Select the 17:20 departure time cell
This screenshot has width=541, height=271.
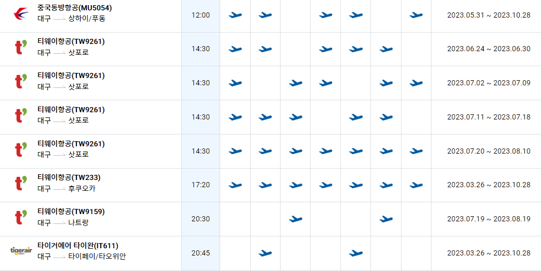point(201,185)
